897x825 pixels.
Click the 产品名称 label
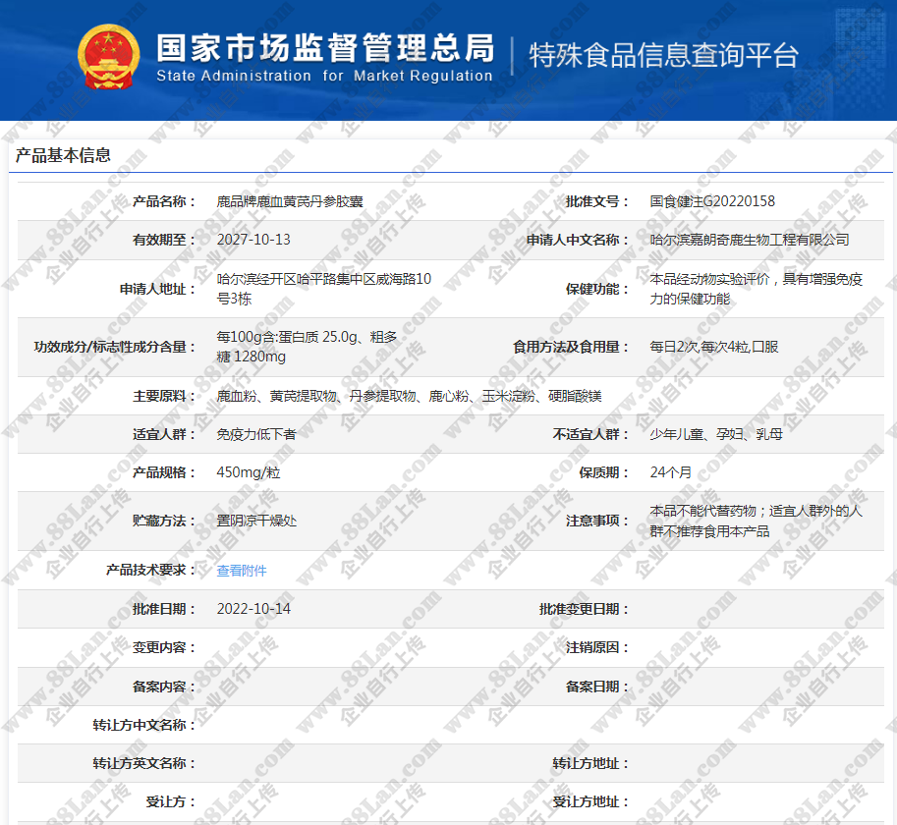pyautogui.click(x=164, y=201)
